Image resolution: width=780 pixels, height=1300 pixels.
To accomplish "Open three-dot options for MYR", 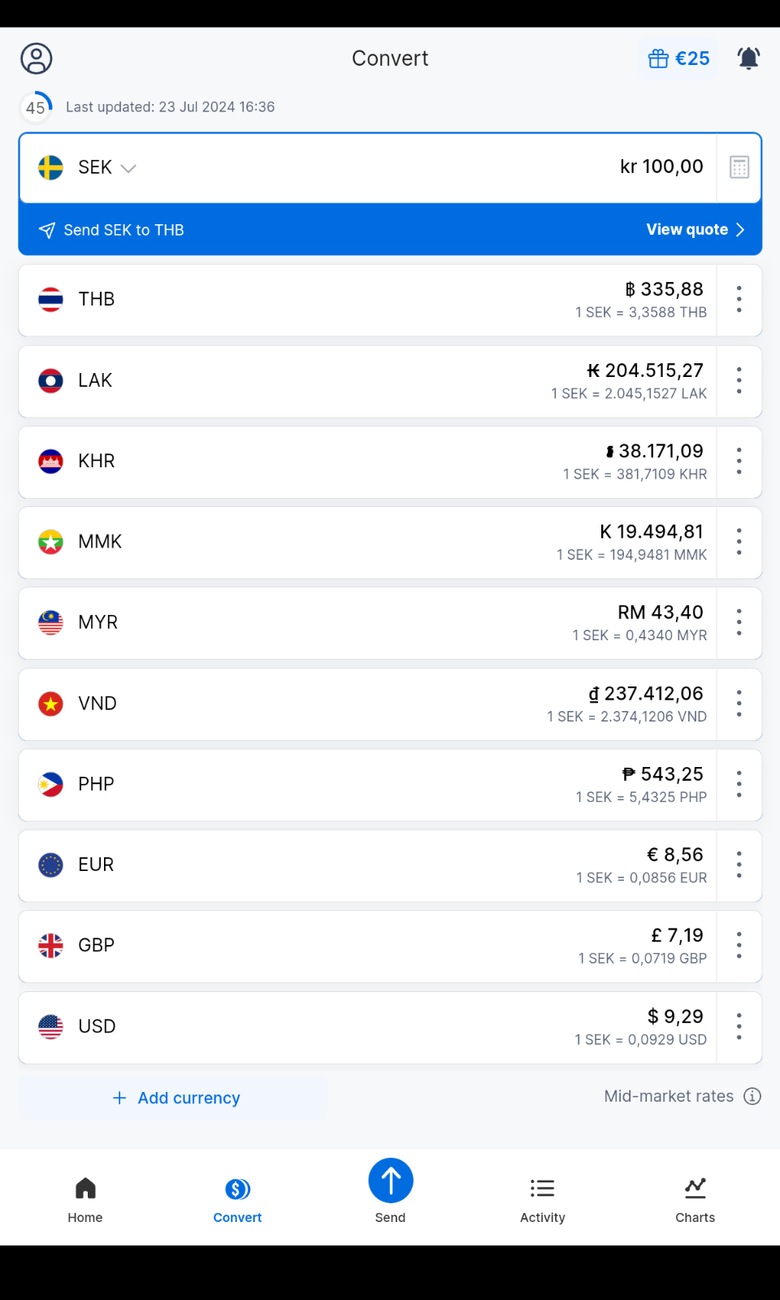I will [x=739, y=622].
